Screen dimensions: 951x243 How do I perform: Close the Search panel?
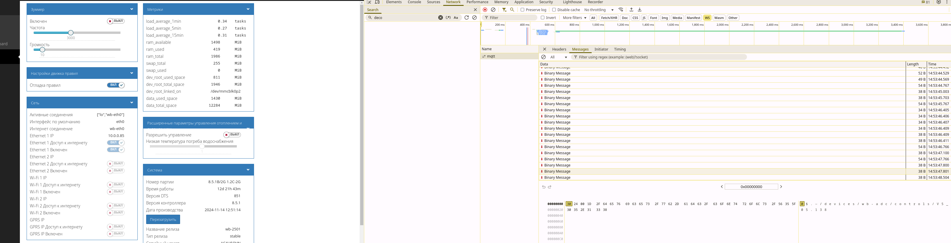pyautogui.click(x=475, y=10)
